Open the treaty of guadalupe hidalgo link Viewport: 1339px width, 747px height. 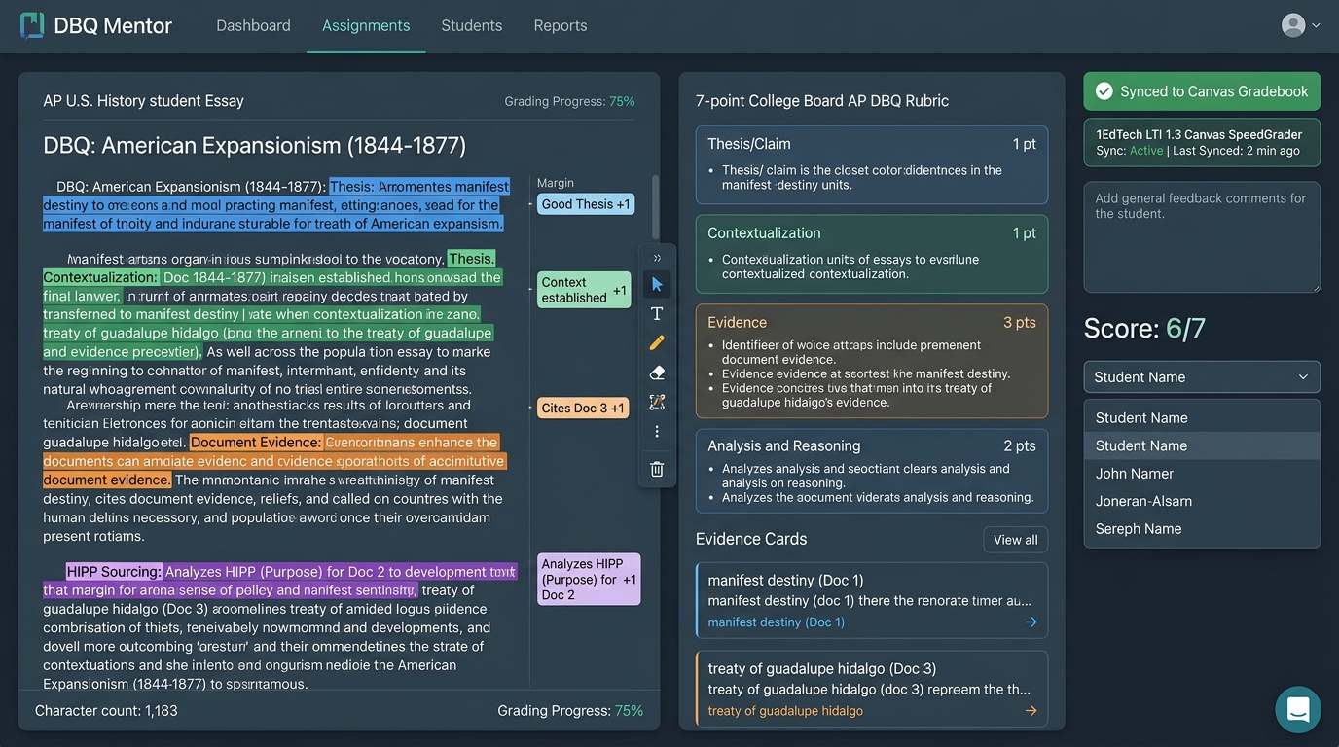point(785,711)
